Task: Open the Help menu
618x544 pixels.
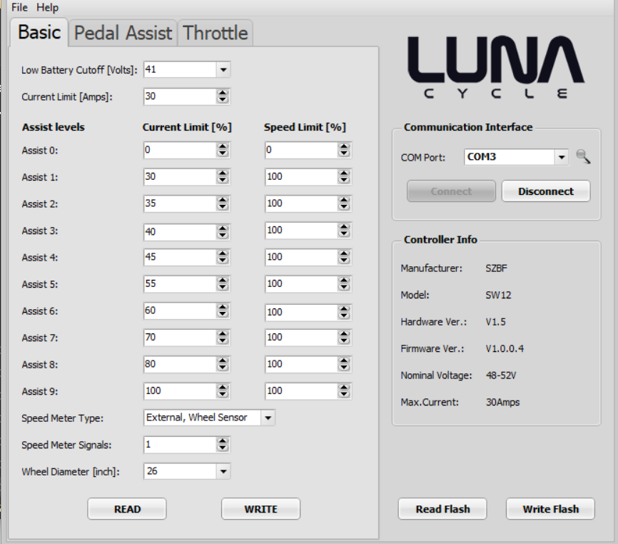Action: (47, 7)
